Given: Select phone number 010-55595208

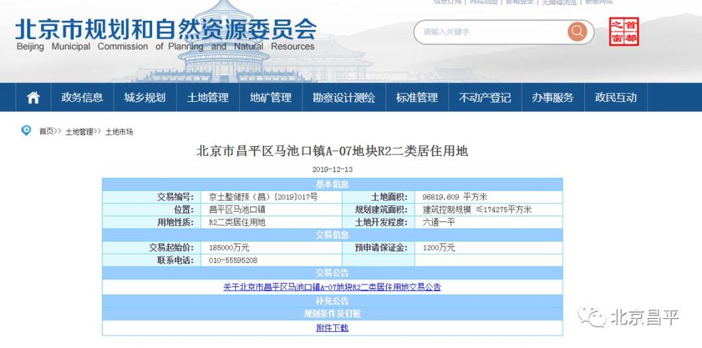Looking at the screenshot, I should coord(234,260).
